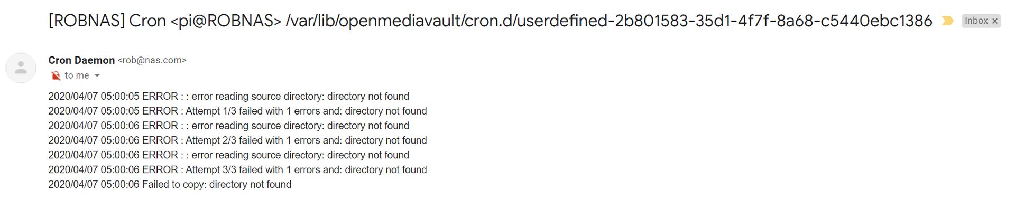Click the error reading line above Attempt 2/3
1015x200 pixels.
228,126
